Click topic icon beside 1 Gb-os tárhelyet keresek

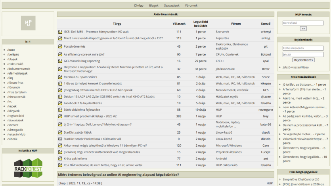coord(60,83)
